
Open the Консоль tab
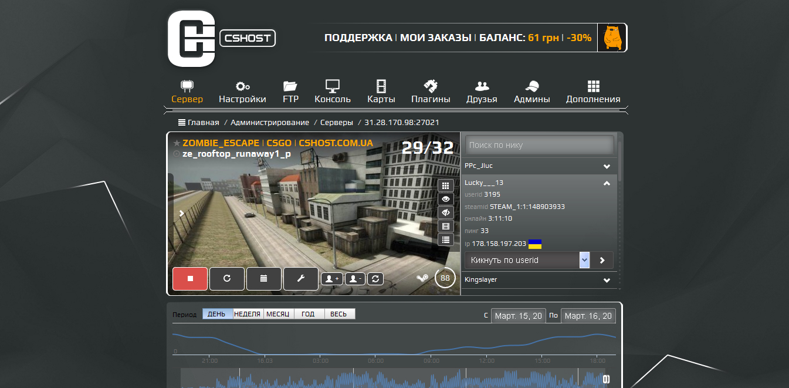[x=333, y=92]
